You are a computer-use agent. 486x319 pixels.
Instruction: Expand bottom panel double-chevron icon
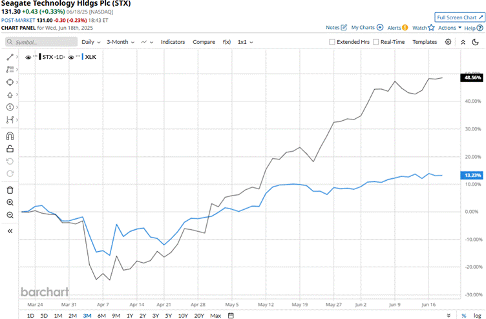point(448,316)
